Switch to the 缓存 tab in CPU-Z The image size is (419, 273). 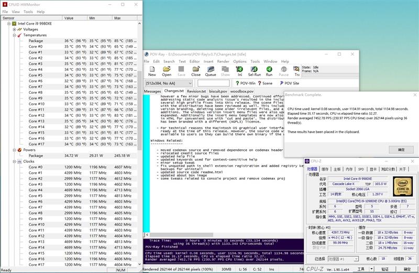(325, 169)
